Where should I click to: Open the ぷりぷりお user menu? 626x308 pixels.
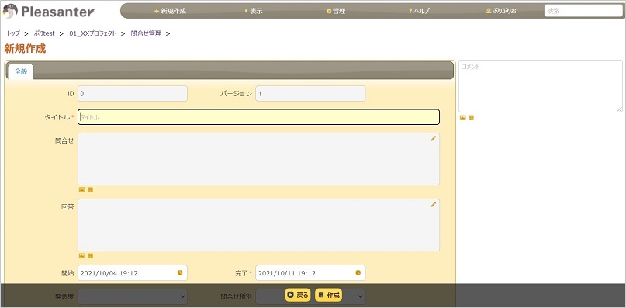(501, 11)
